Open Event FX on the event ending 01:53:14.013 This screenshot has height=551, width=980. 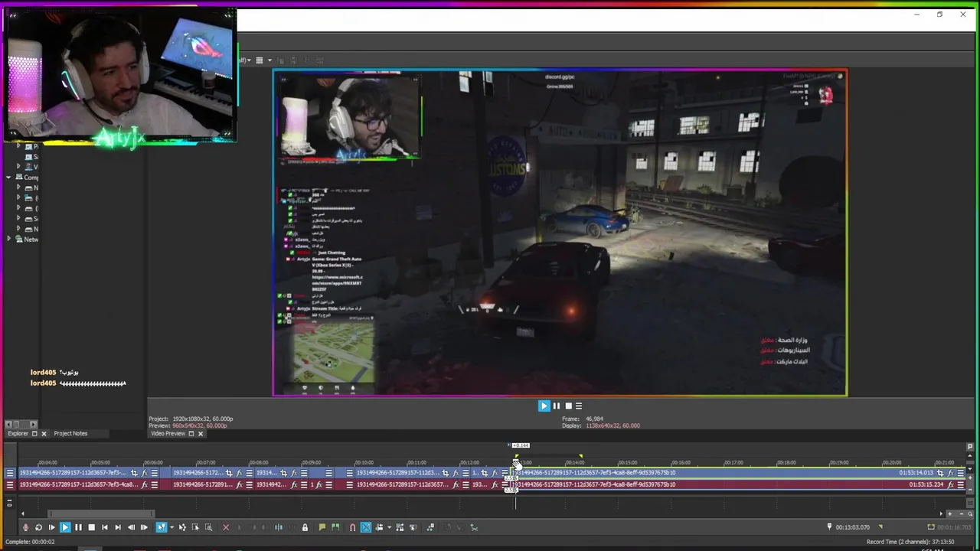click(950, 473)
